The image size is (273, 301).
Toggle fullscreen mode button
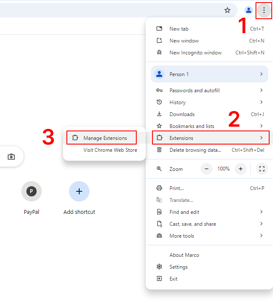coord(262,169)
